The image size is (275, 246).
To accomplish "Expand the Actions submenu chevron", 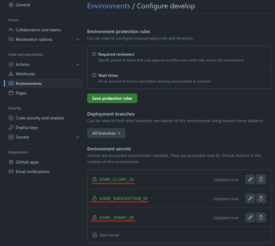I will [x=78, y=64].
